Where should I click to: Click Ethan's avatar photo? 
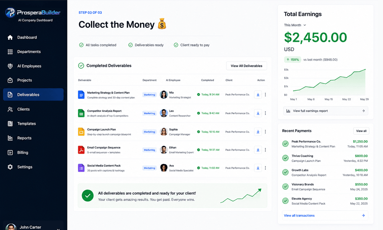(x=164, y=150)
